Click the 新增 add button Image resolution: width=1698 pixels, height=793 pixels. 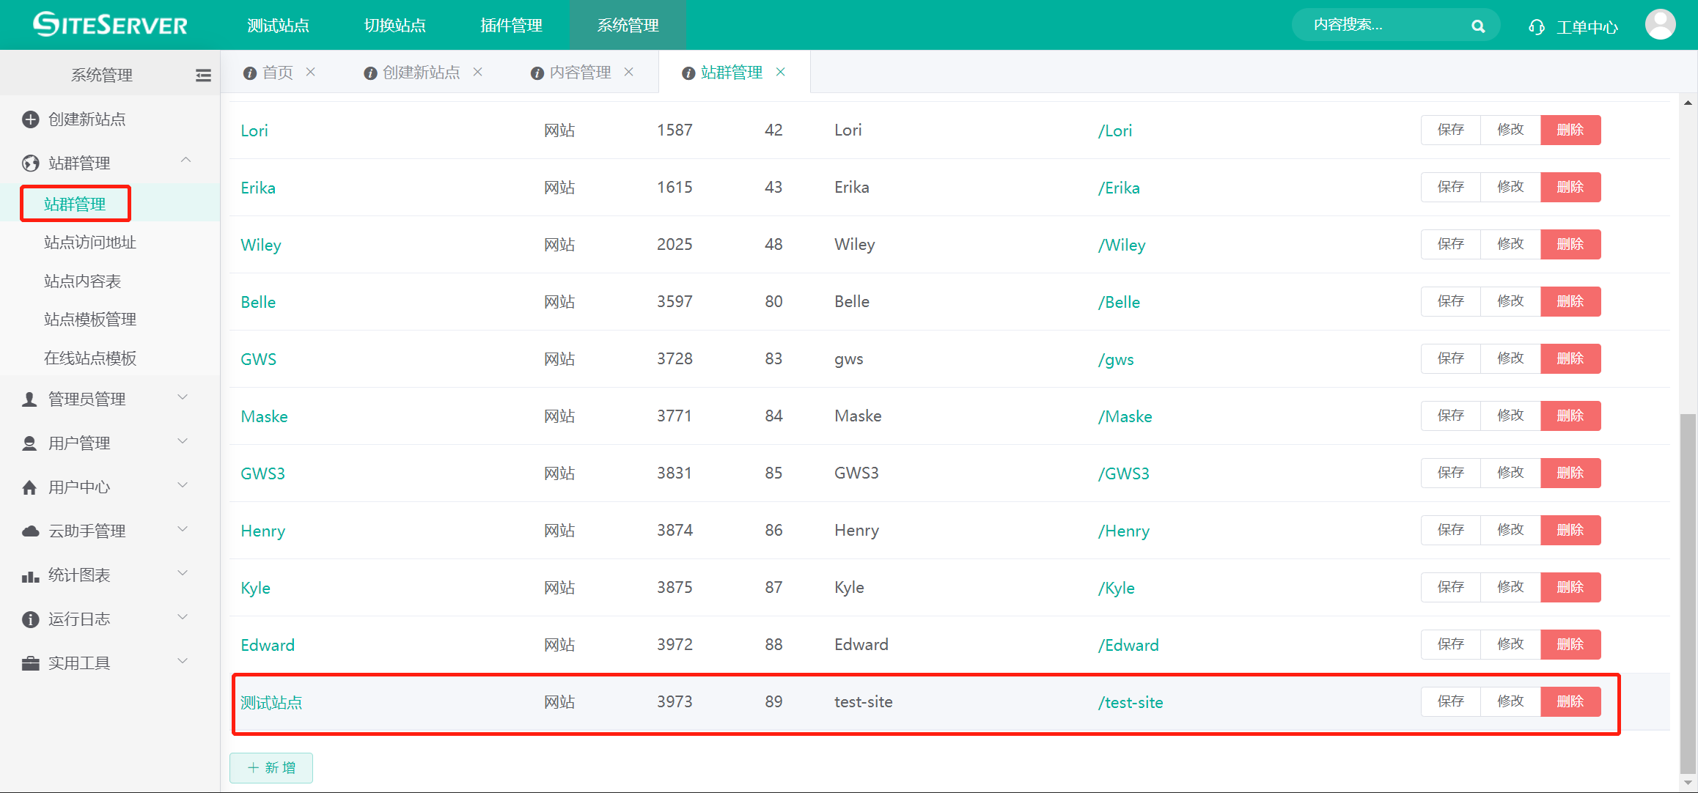(x=271, y=767)
